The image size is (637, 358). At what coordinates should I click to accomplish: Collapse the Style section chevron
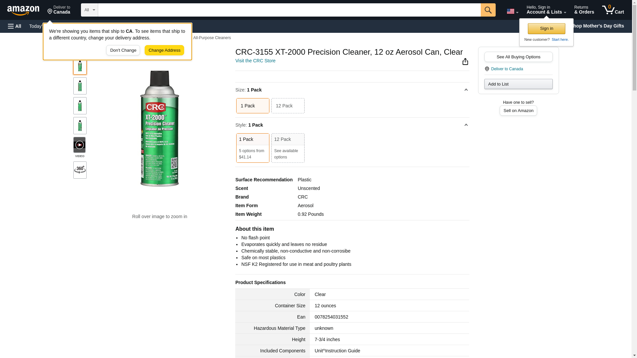(x=466, y=125)
